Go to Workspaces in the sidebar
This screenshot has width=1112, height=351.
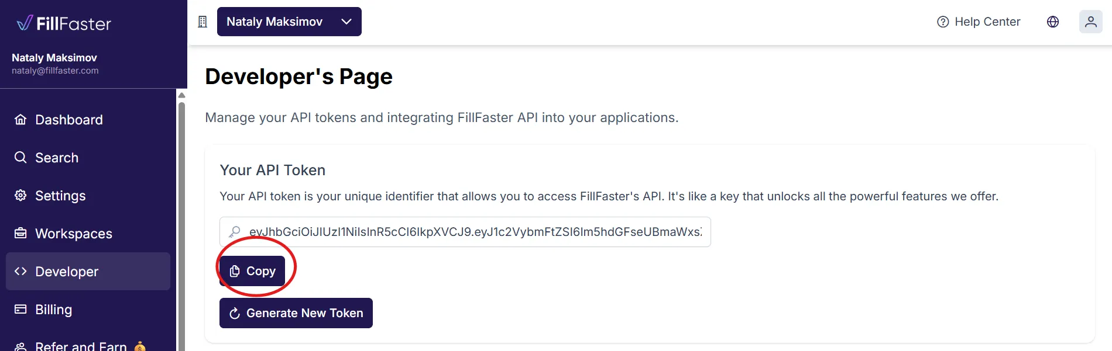click(73, 234)
